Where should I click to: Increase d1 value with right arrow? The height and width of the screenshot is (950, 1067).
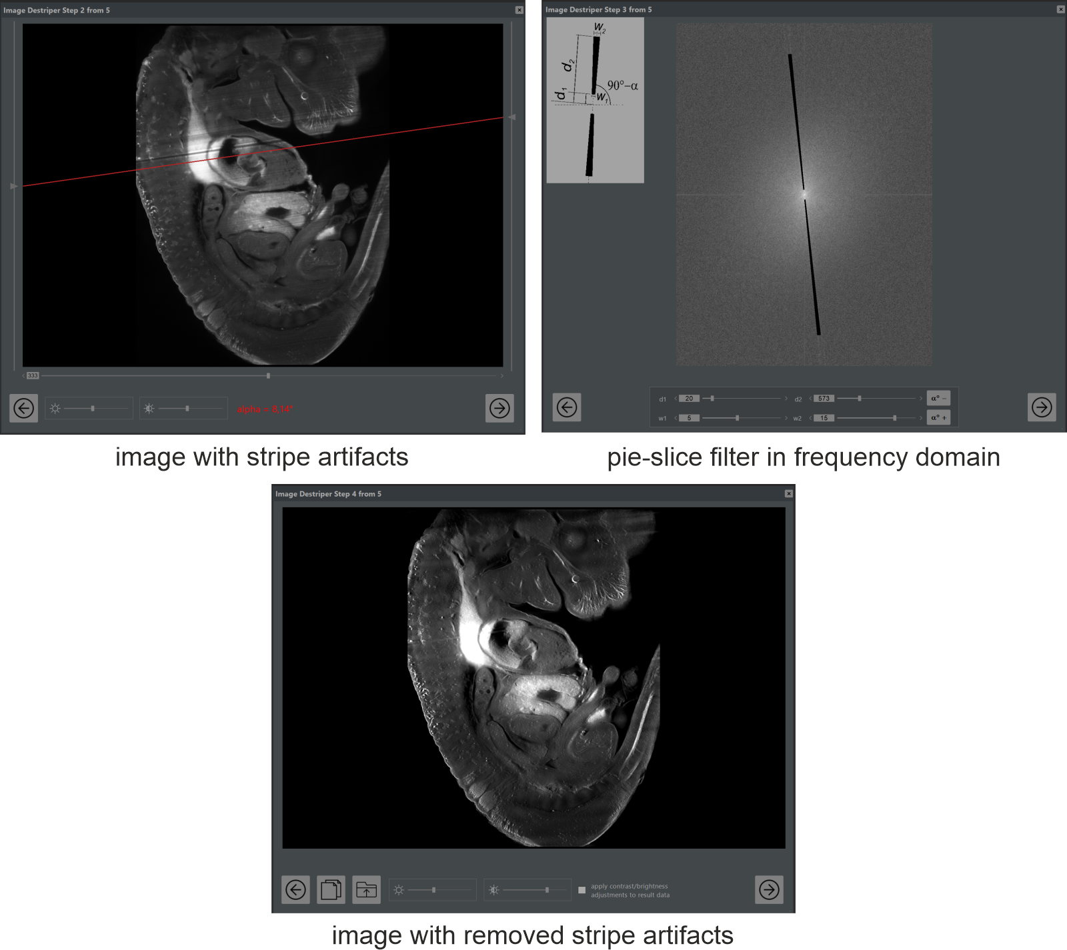pos(786,399)
